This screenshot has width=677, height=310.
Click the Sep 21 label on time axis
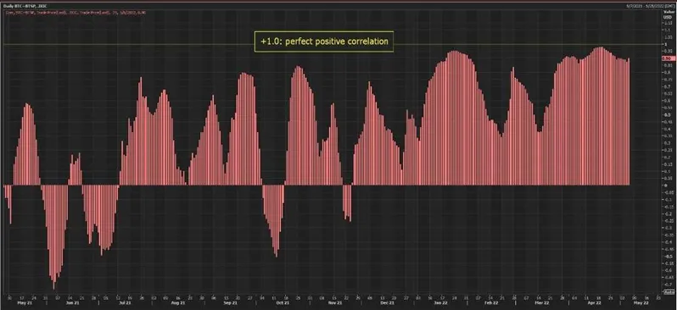click(231, 303)
